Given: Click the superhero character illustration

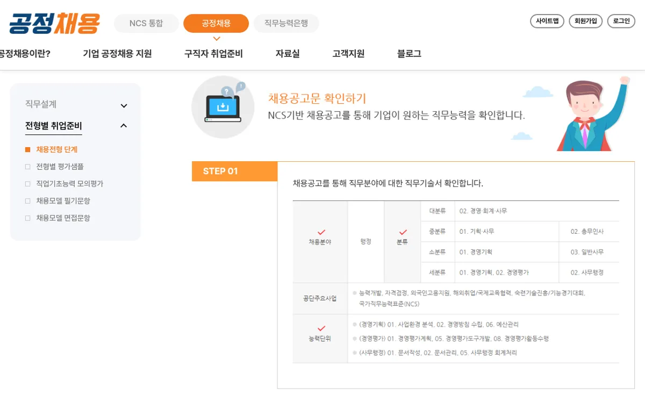Looking at the screenshot, I should (592, 113).
